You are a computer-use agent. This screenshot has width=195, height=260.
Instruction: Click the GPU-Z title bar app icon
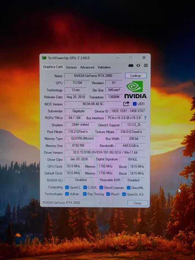(44, 58)
